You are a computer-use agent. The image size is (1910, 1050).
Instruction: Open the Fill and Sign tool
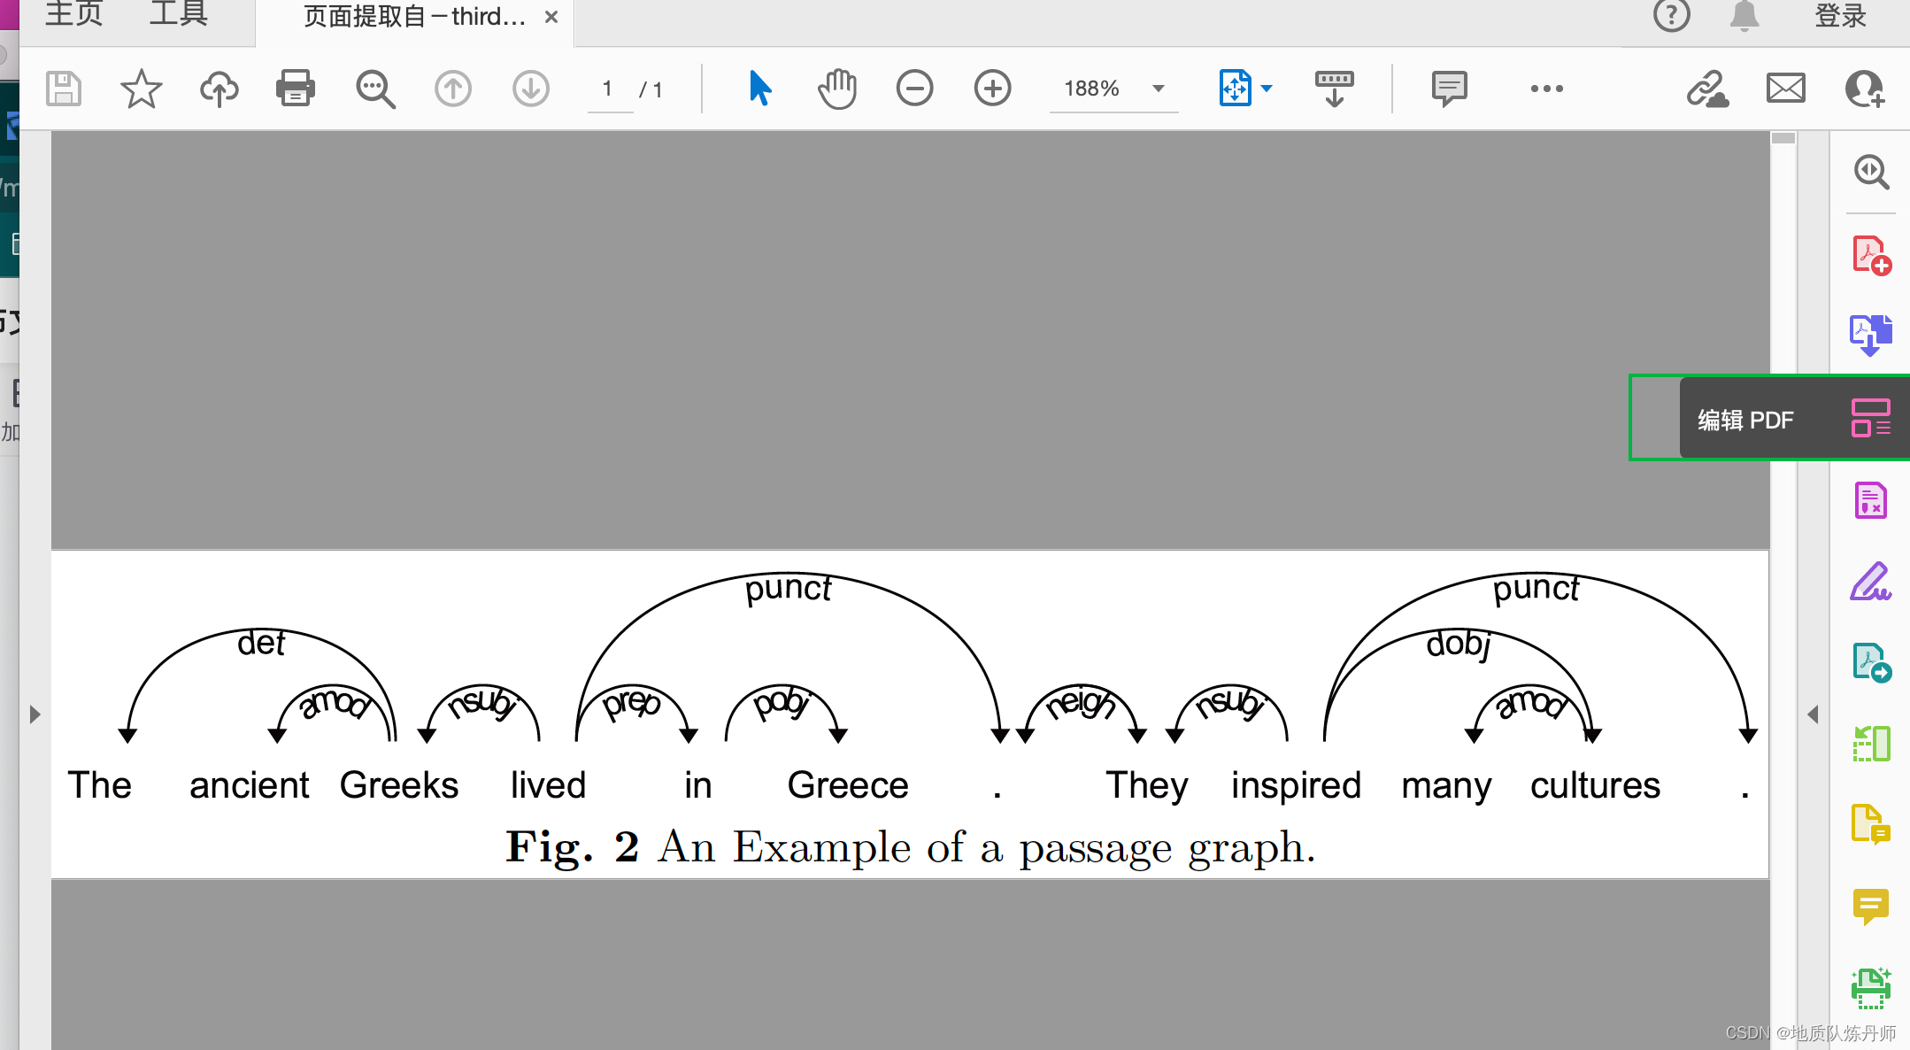coord(1870,582)
